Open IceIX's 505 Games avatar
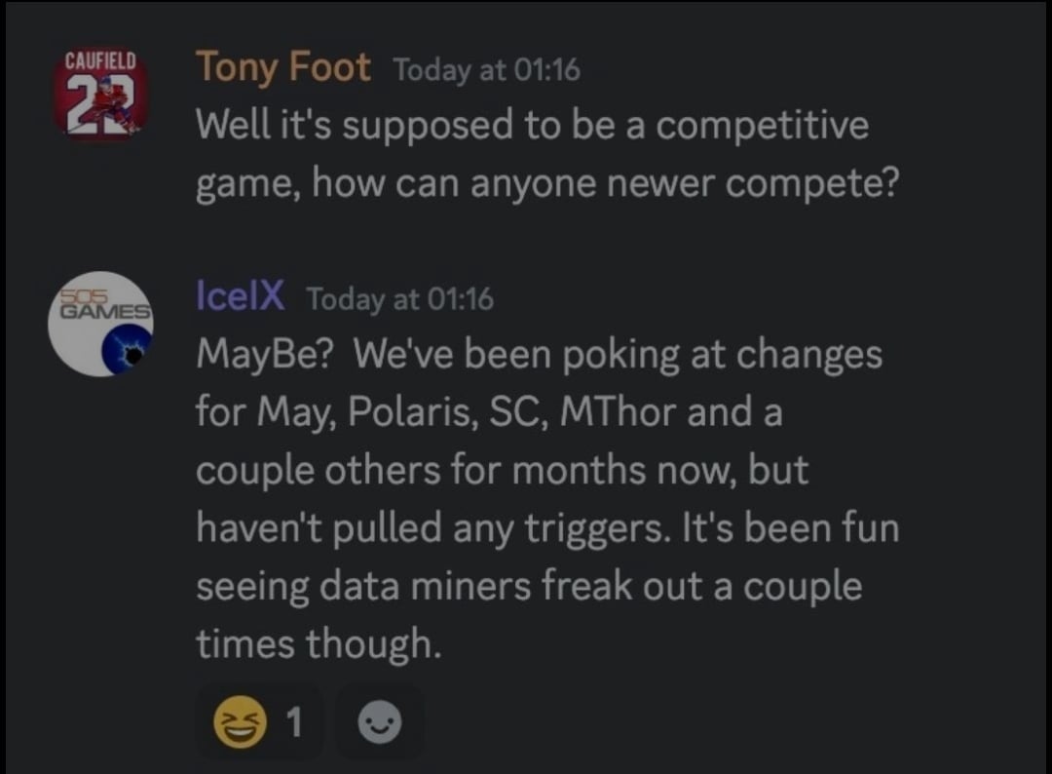This screenshot has height=774, width=1052. [101, 323]
